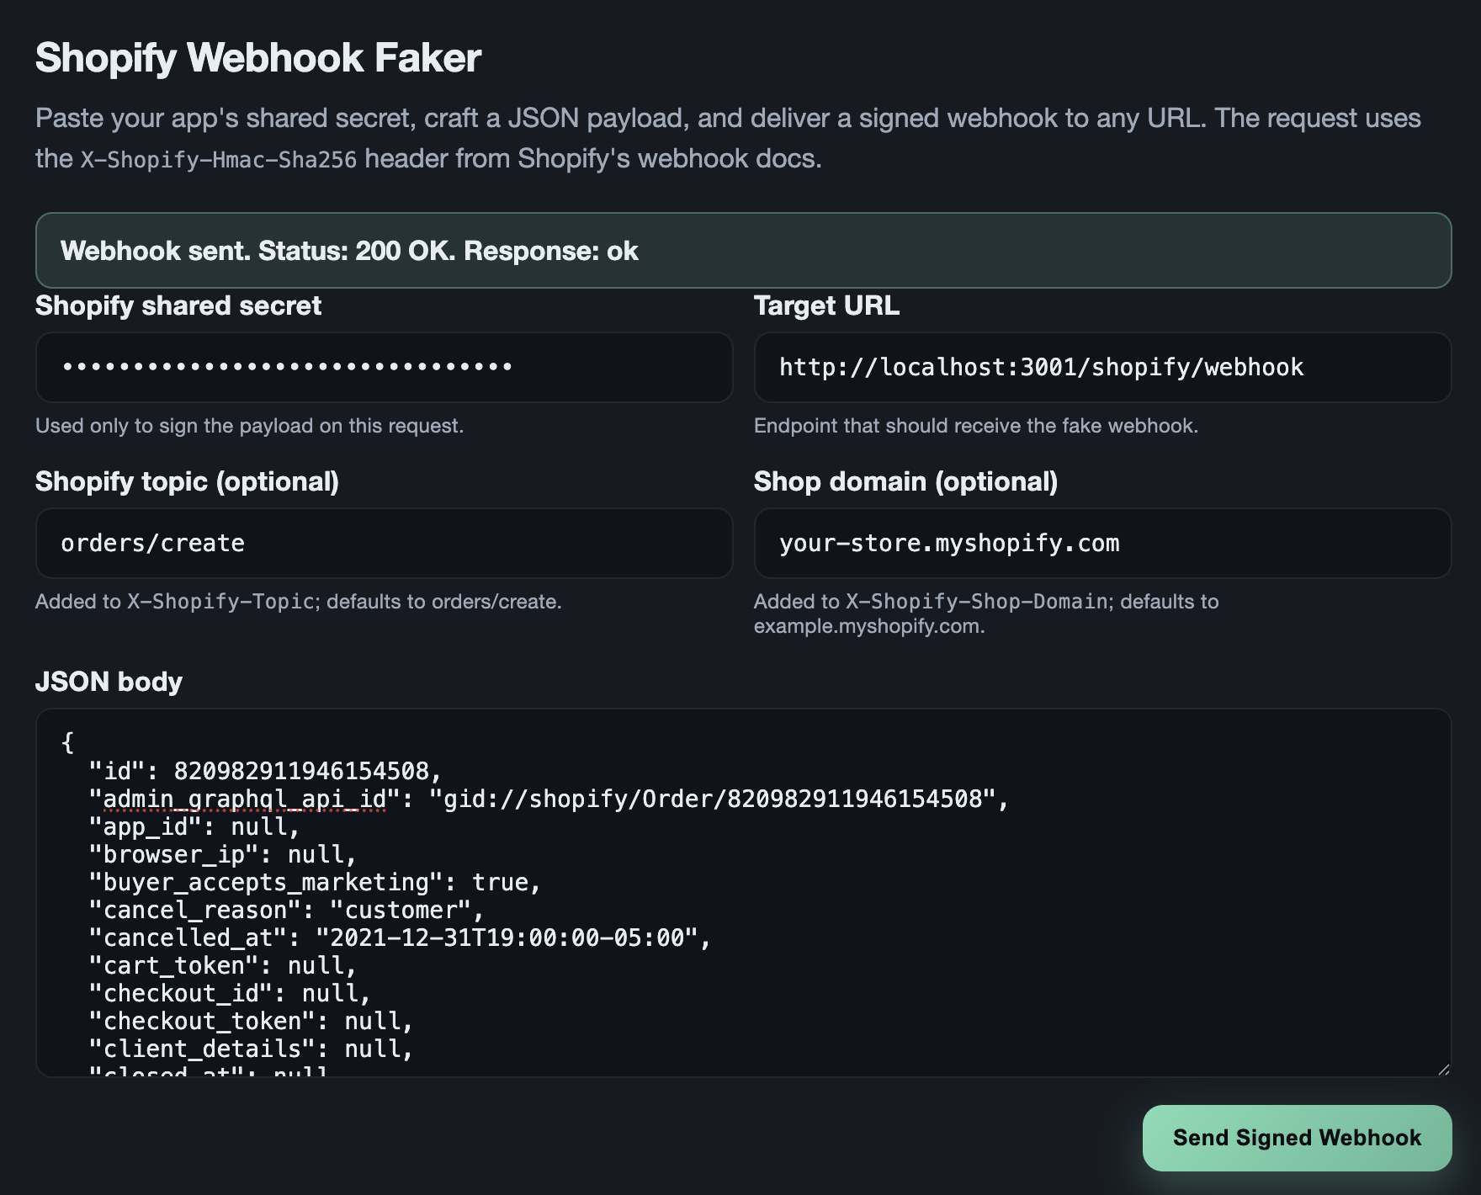Focus the Shopify shared secret password field
Screen dimensions: 1481x1195
pyautogui.click(x=384, y=367)
